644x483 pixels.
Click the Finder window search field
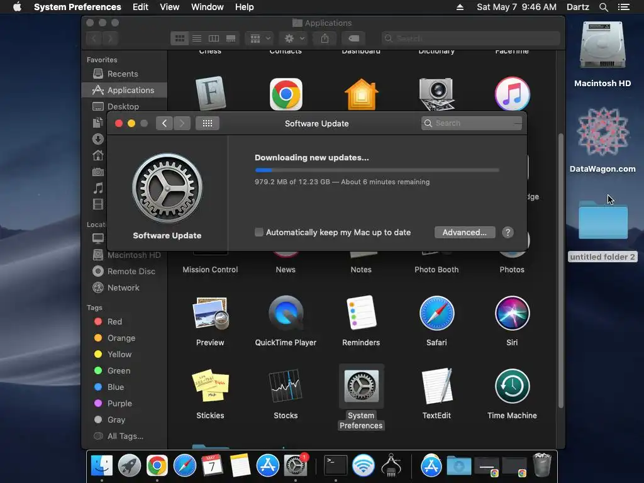coord(470,38)
